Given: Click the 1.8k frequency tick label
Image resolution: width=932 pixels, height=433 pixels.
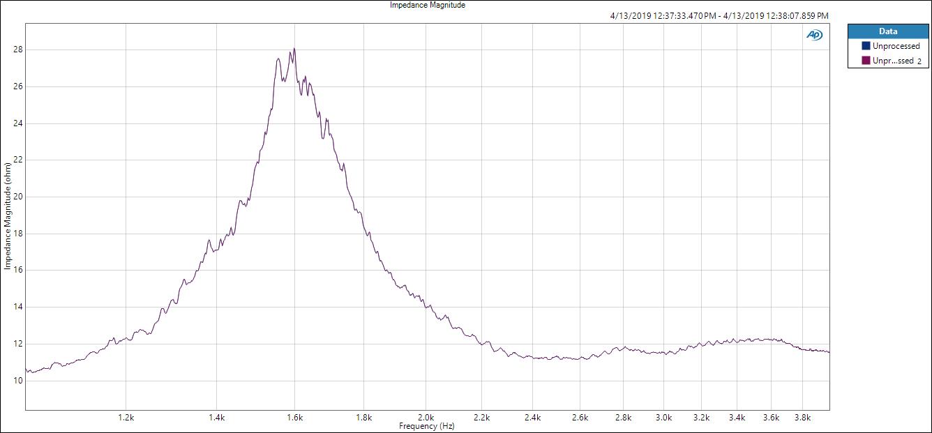Looking at the screenshot, I should pos(364,418).
